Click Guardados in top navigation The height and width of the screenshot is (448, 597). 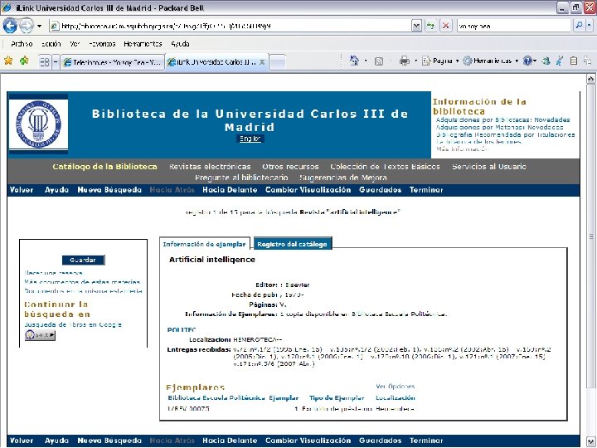[x=380, y=190]
